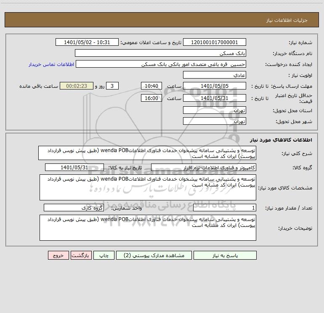The height and width of the screenshot is (313, 324).
Task: Select the need number field 1201001017000001
Action: click(215, 42)
